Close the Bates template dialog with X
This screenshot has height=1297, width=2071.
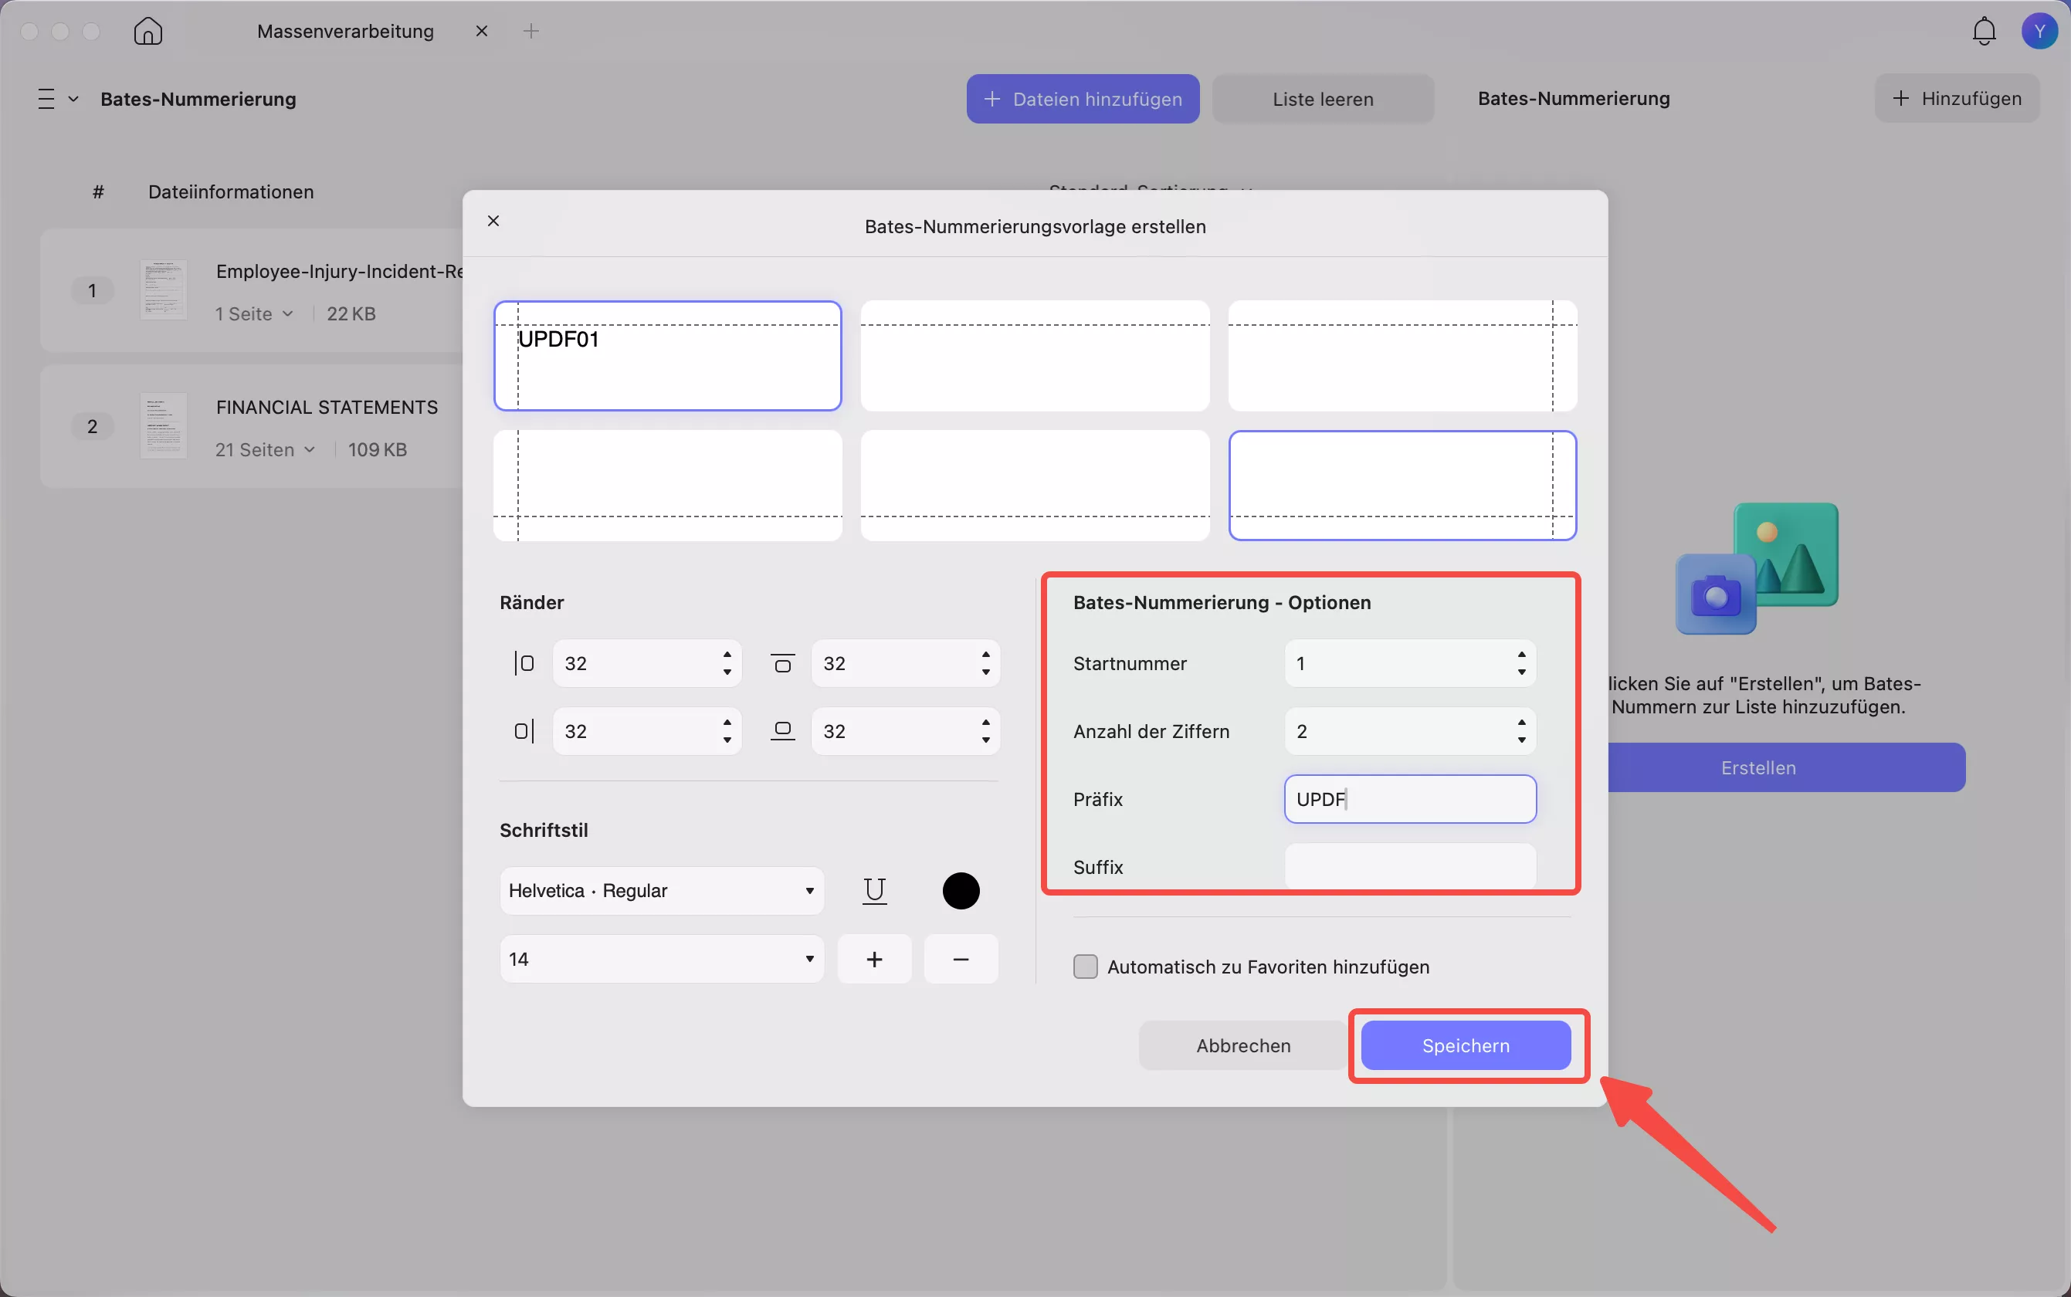click(493, 222)
